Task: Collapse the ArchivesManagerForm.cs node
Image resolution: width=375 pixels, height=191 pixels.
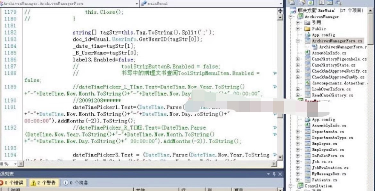Action: tap(298, 41)
